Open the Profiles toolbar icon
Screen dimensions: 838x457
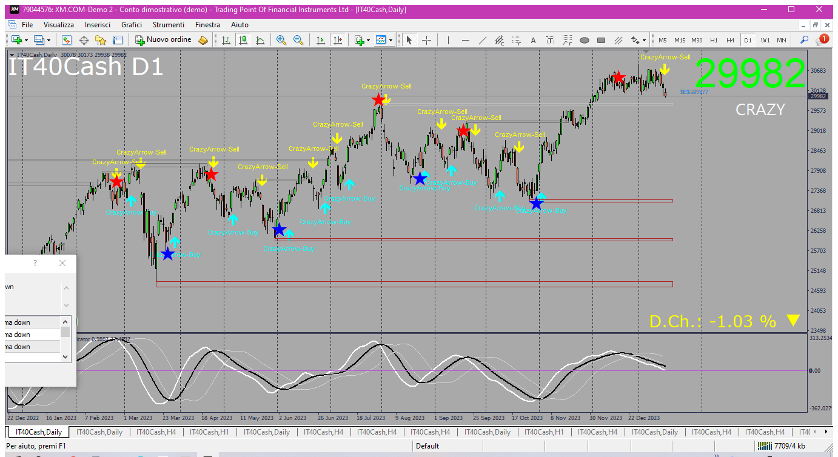[39, 40]
